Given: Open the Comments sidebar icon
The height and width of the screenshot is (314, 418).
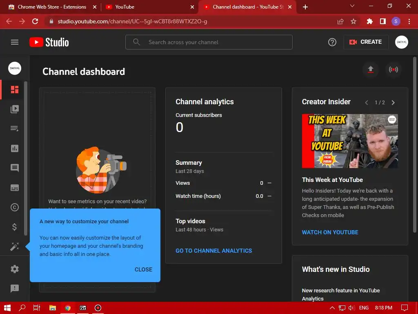Looking at the screenshot, I should pyautogui.click(x=15, y=168).
